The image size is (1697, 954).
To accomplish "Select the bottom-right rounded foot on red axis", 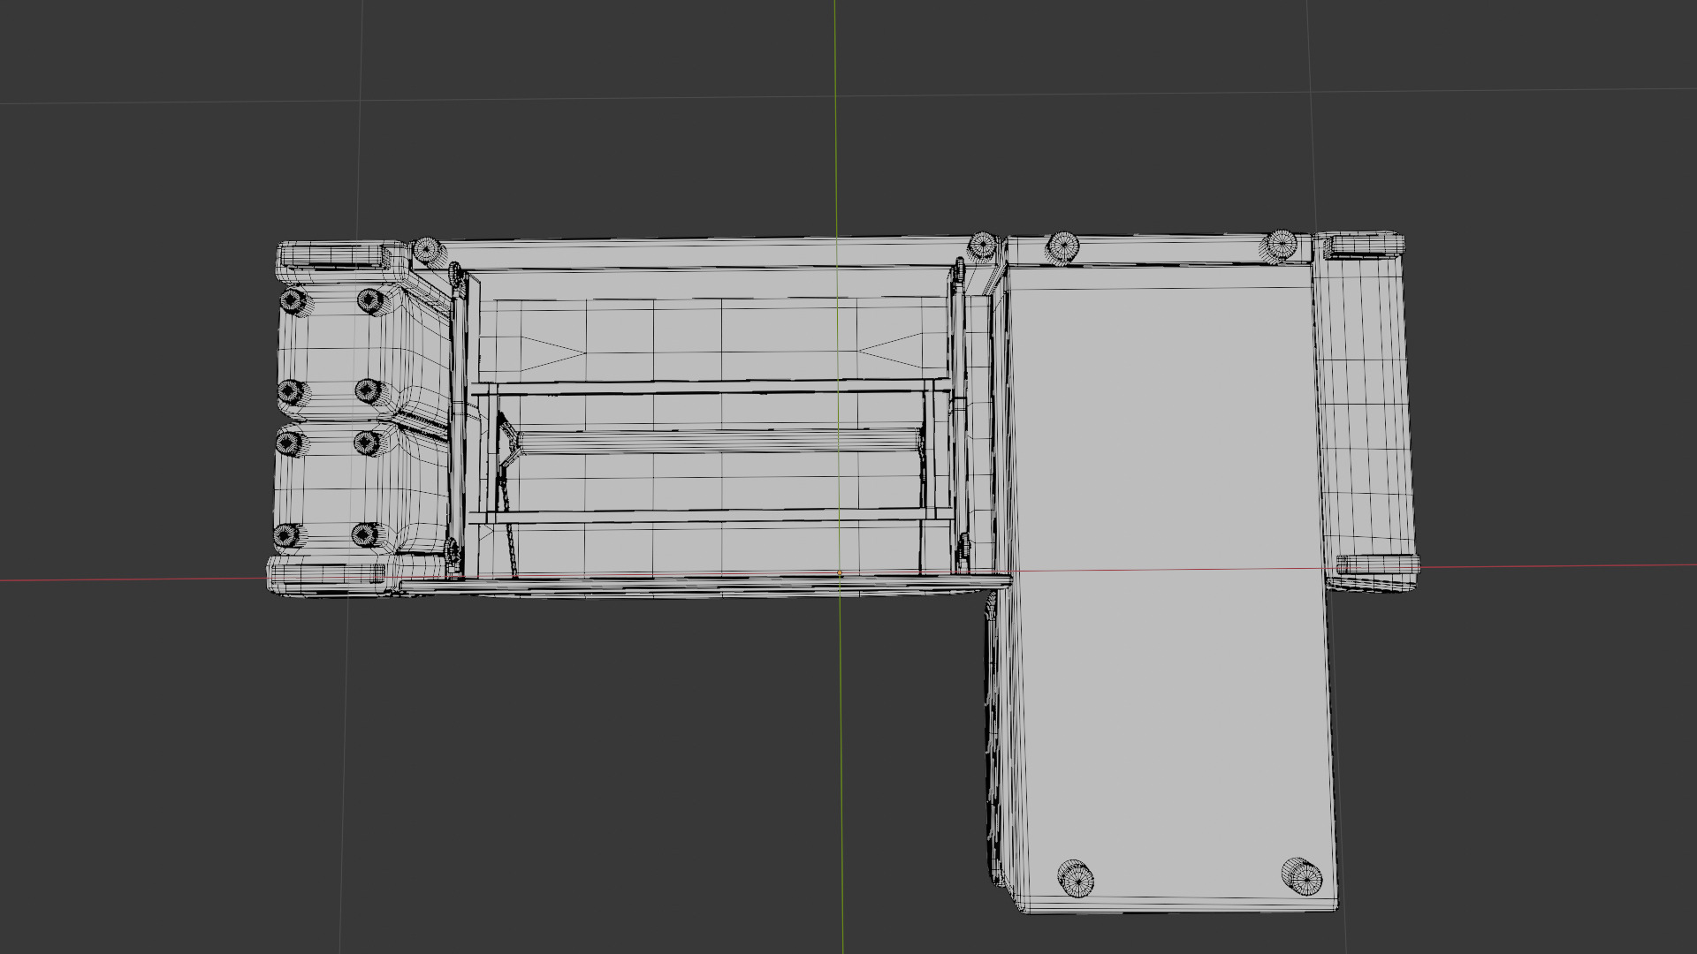I will coord(1377,565).
